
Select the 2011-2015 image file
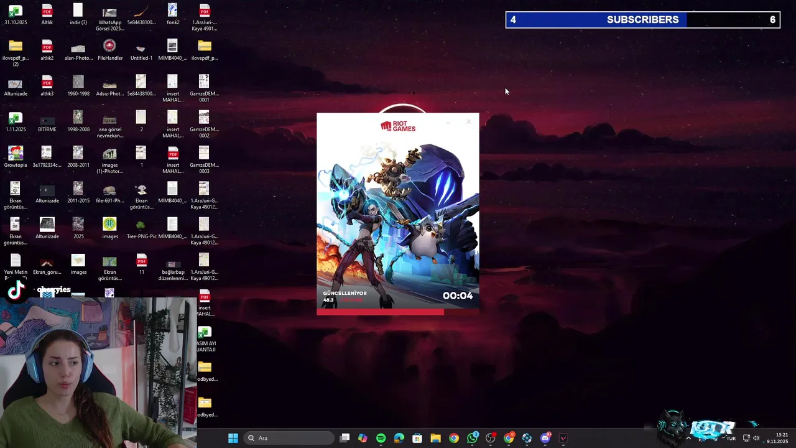point(78,193)
